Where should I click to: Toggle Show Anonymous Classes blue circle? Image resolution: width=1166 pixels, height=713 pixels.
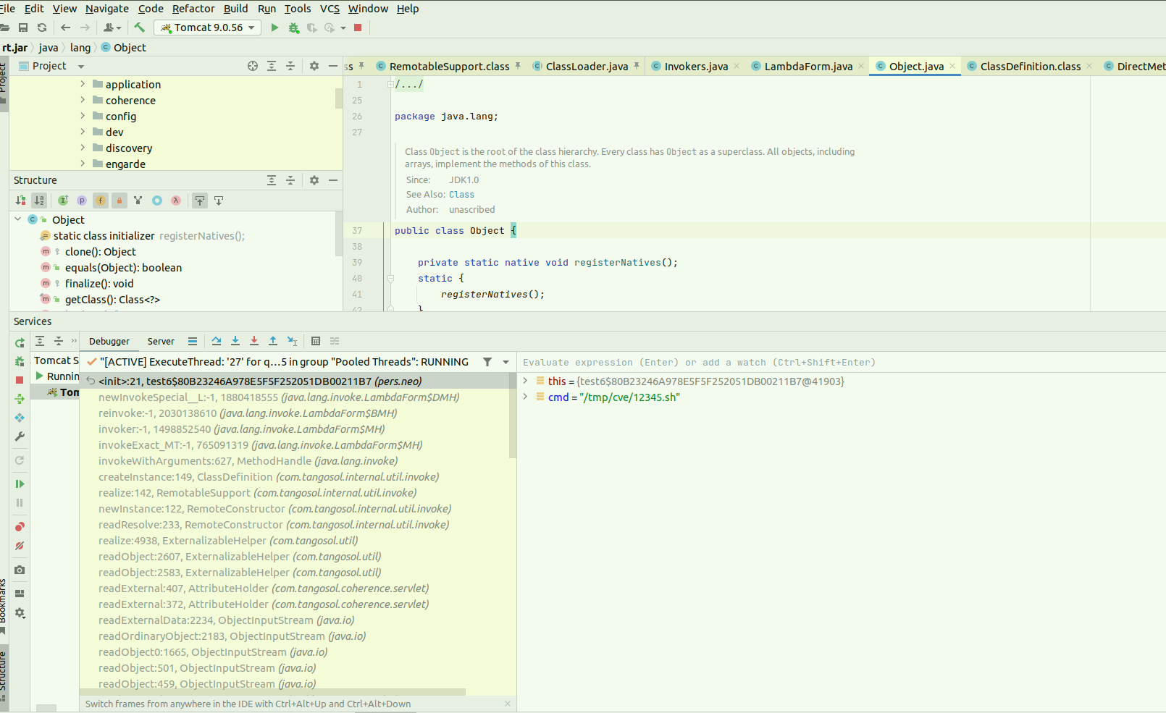157,201
